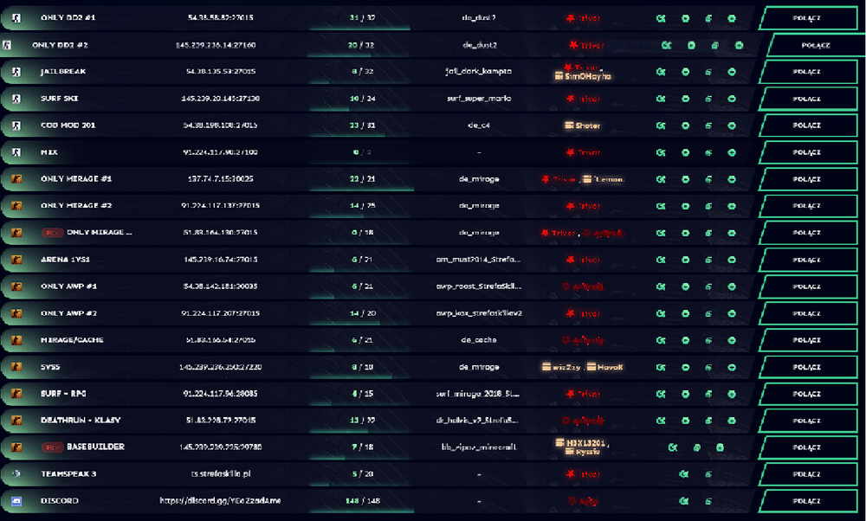Click the game icon beside SURF - RPG

pyautogui.click(x=16, y=394)
